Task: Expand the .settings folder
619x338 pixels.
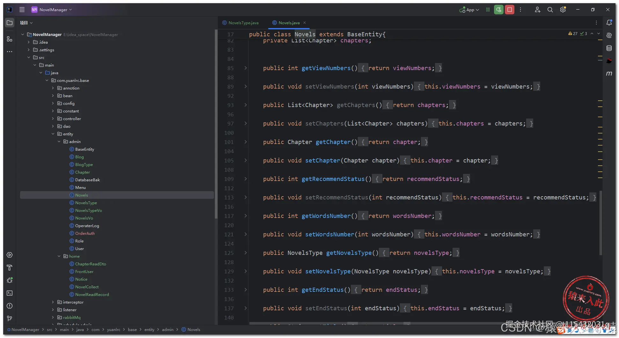Action: (29, 50)
